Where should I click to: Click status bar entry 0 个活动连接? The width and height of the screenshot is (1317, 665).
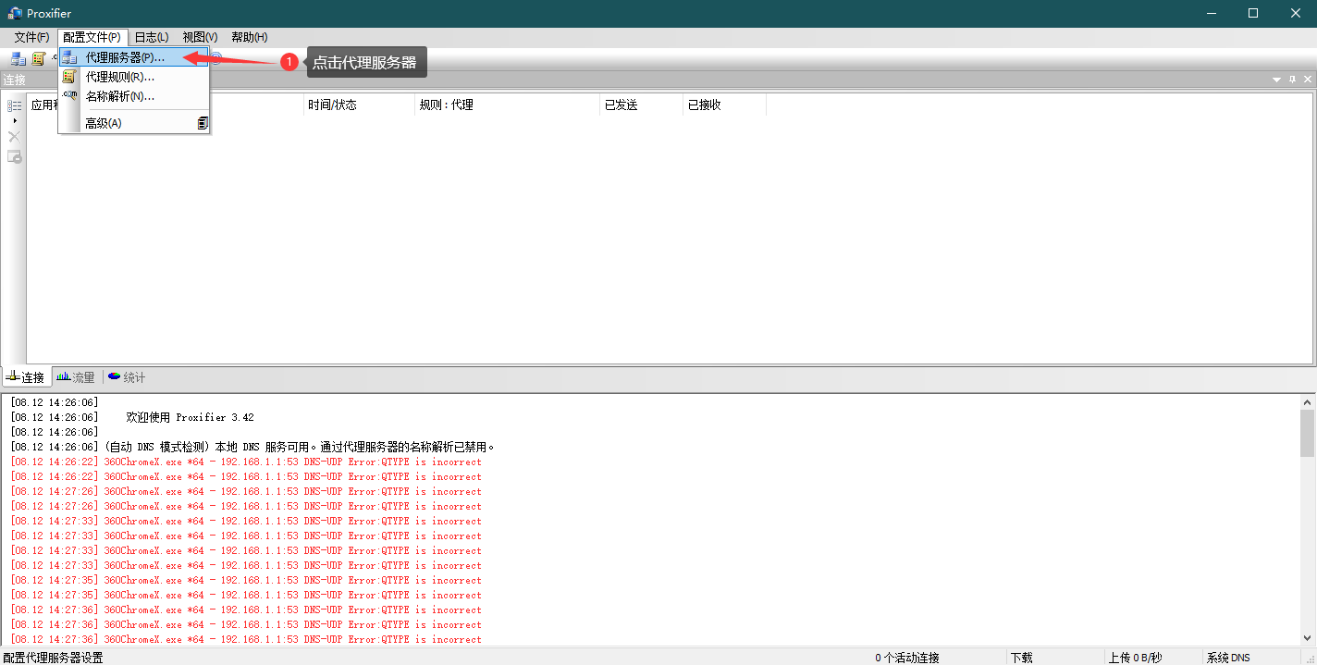pyautogui.click(x=907, y=658)
